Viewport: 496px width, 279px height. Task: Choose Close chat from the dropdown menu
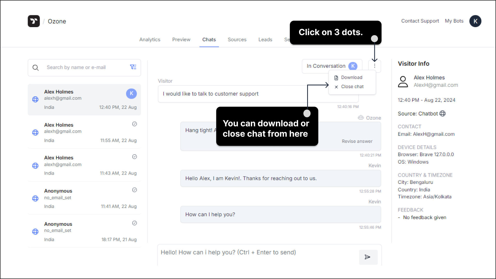tap(352, 87)
